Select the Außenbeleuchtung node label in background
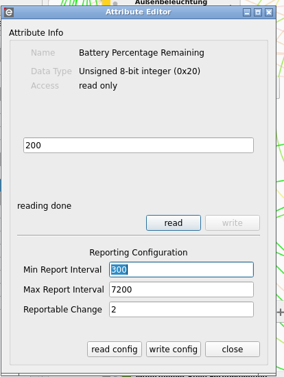 [x=171, y=3]
